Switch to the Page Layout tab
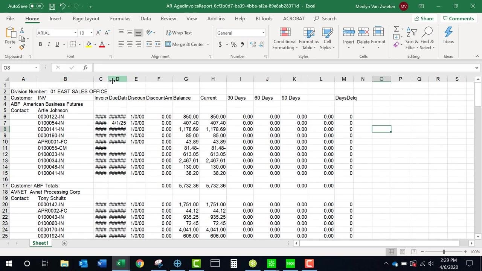 click(x=86, y=18)
